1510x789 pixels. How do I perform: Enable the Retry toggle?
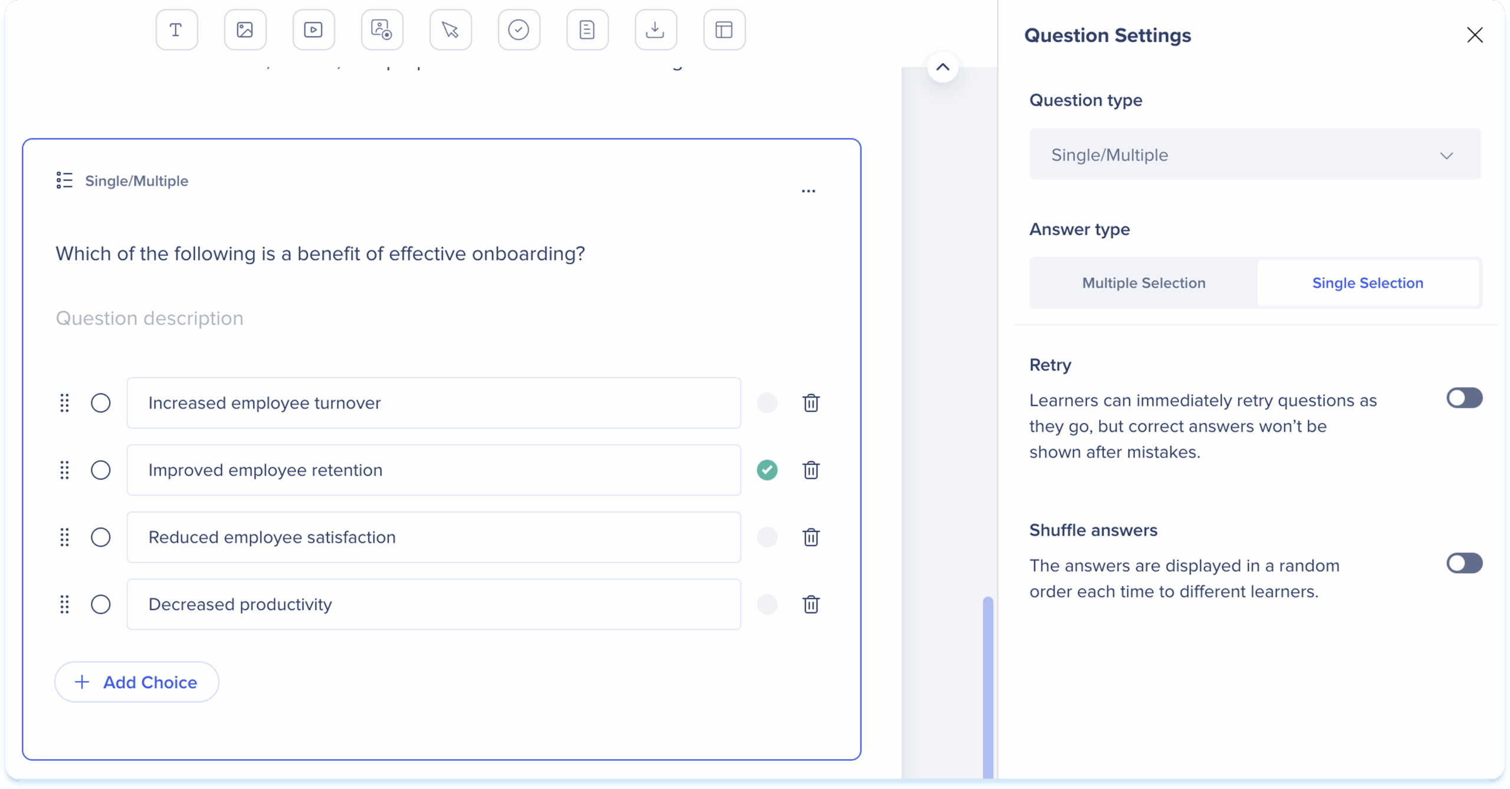pyautogui.click(x=1464, y=398)
